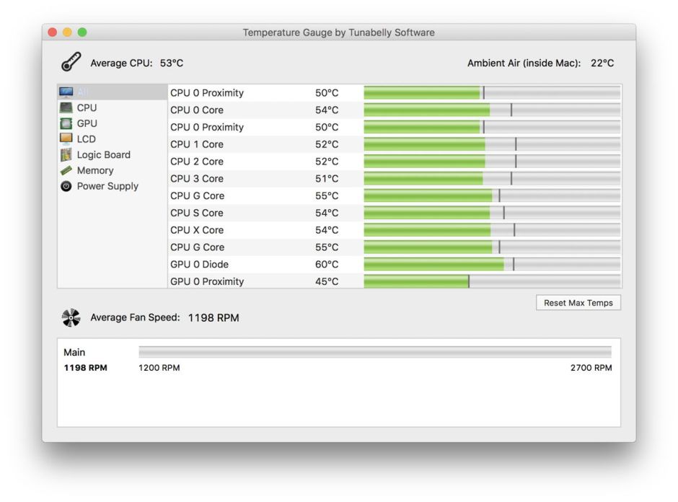678x502 pixels.
Task: Click the Average CPU temperature reading
Action: [x=173, y=62]
